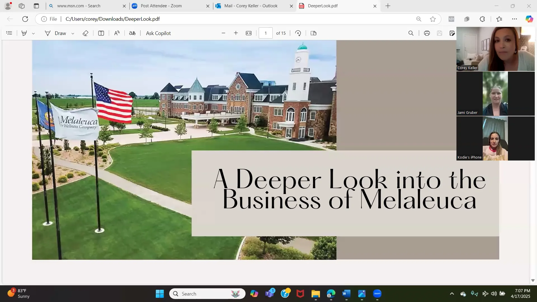This screenshot has height=302, width=537.
Task: Click Zoom in on the PDF
Action: [236, 33]
